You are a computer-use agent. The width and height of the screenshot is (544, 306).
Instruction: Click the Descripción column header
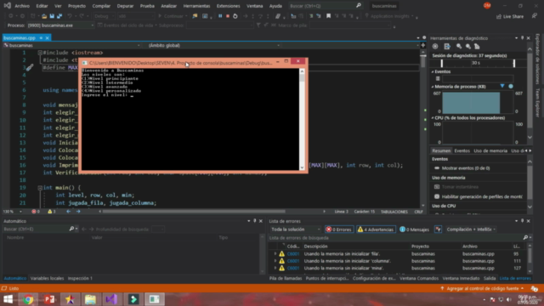coord(315,246)
